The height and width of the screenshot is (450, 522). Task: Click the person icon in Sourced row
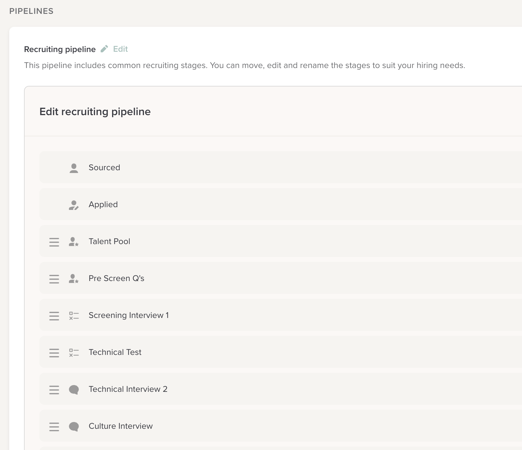point(74,168)
